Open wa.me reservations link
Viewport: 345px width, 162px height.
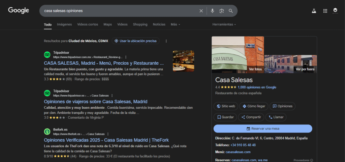[x=263, y=160]
